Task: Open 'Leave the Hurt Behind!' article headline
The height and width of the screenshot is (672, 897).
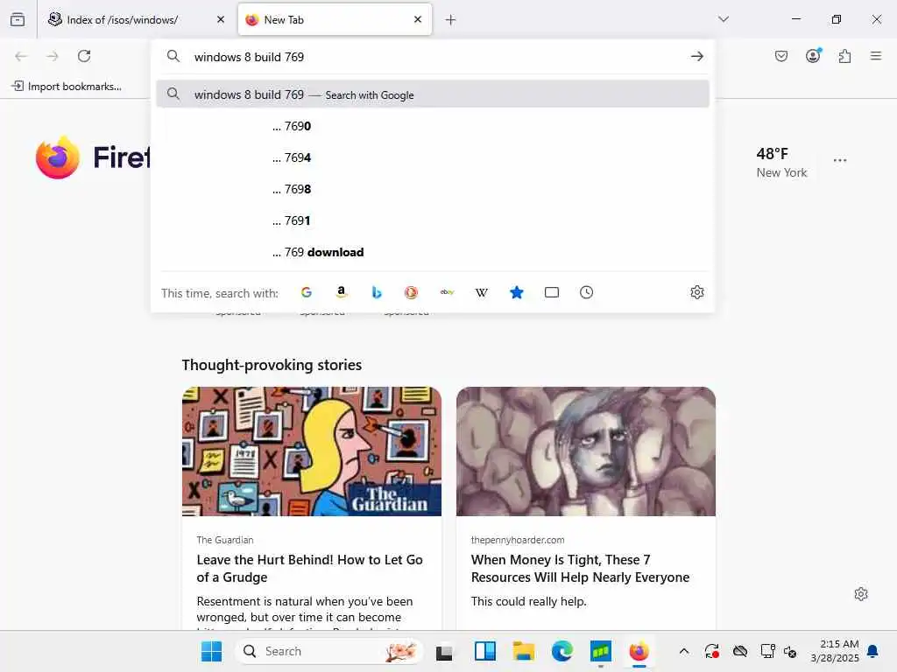Action: pyautogui.click(x=309, y=569)
